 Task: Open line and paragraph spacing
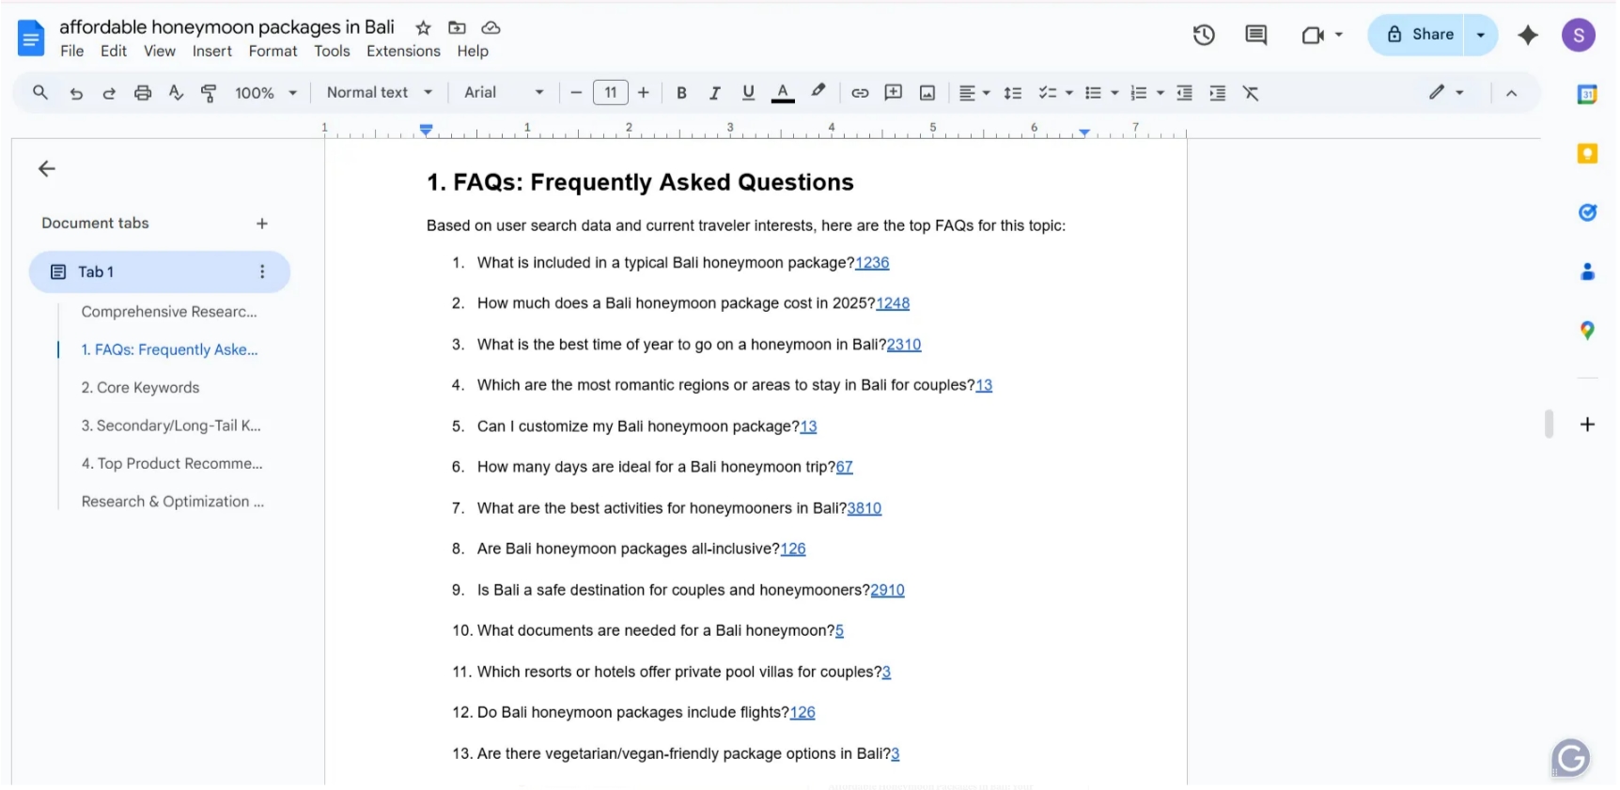point(1012,92)
